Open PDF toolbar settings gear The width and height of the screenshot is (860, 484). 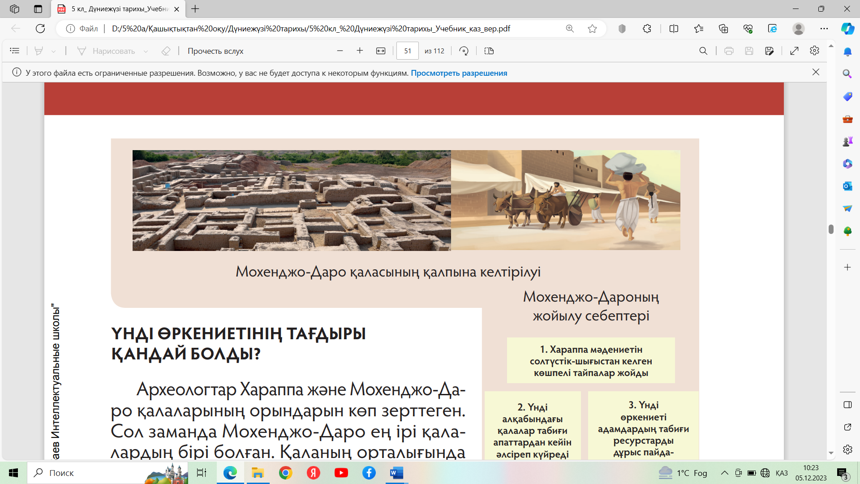click(x=814, y=51)
